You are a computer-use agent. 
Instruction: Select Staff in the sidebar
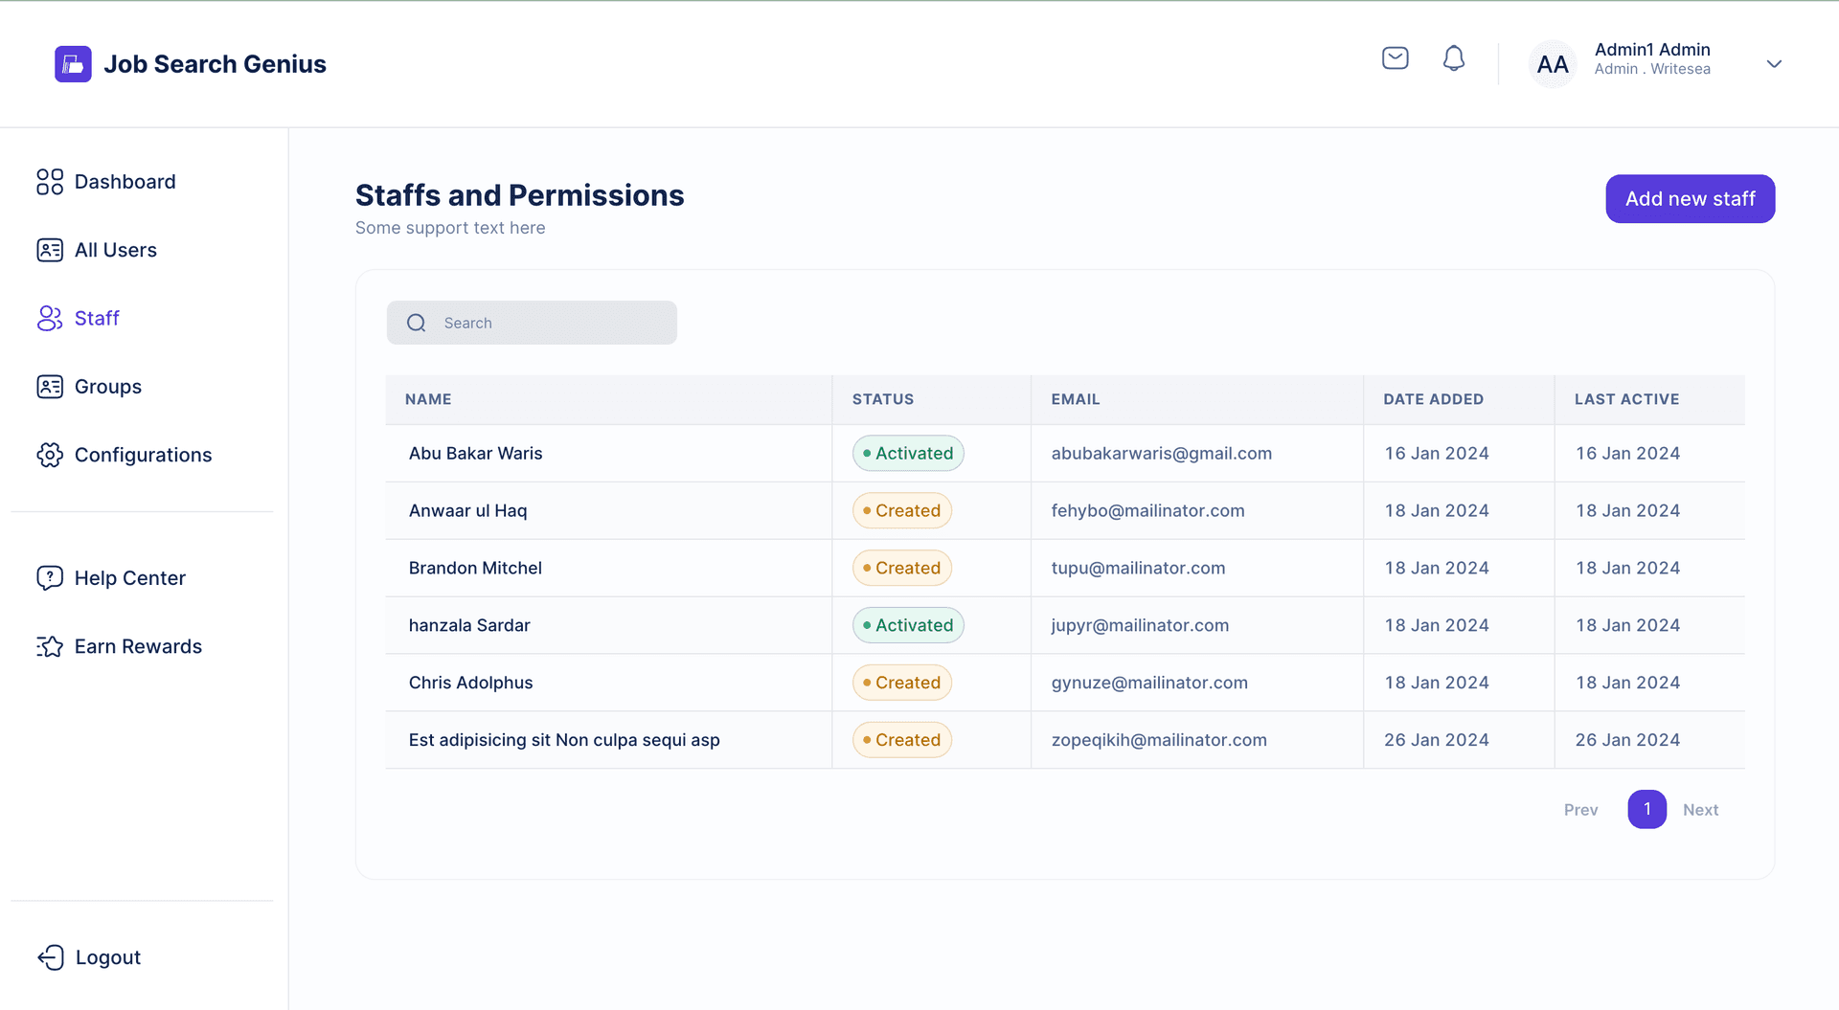point(97,318)
